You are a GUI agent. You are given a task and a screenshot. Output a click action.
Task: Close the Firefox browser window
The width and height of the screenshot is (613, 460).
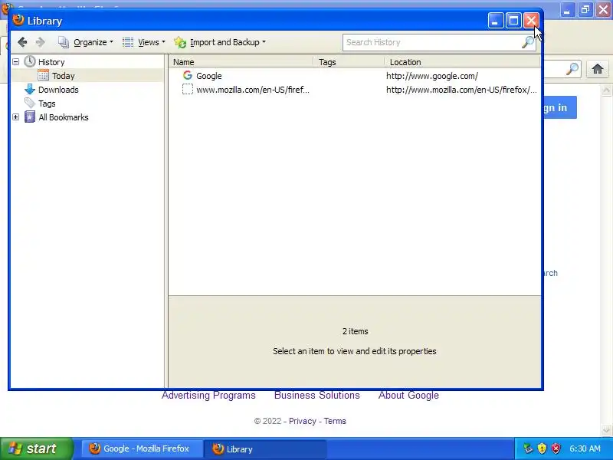pyautogui.click(x=604, y=10)
